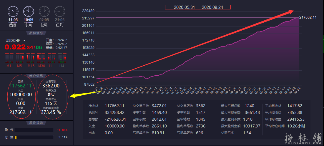Click the 仓位 position progress bar

34,137
